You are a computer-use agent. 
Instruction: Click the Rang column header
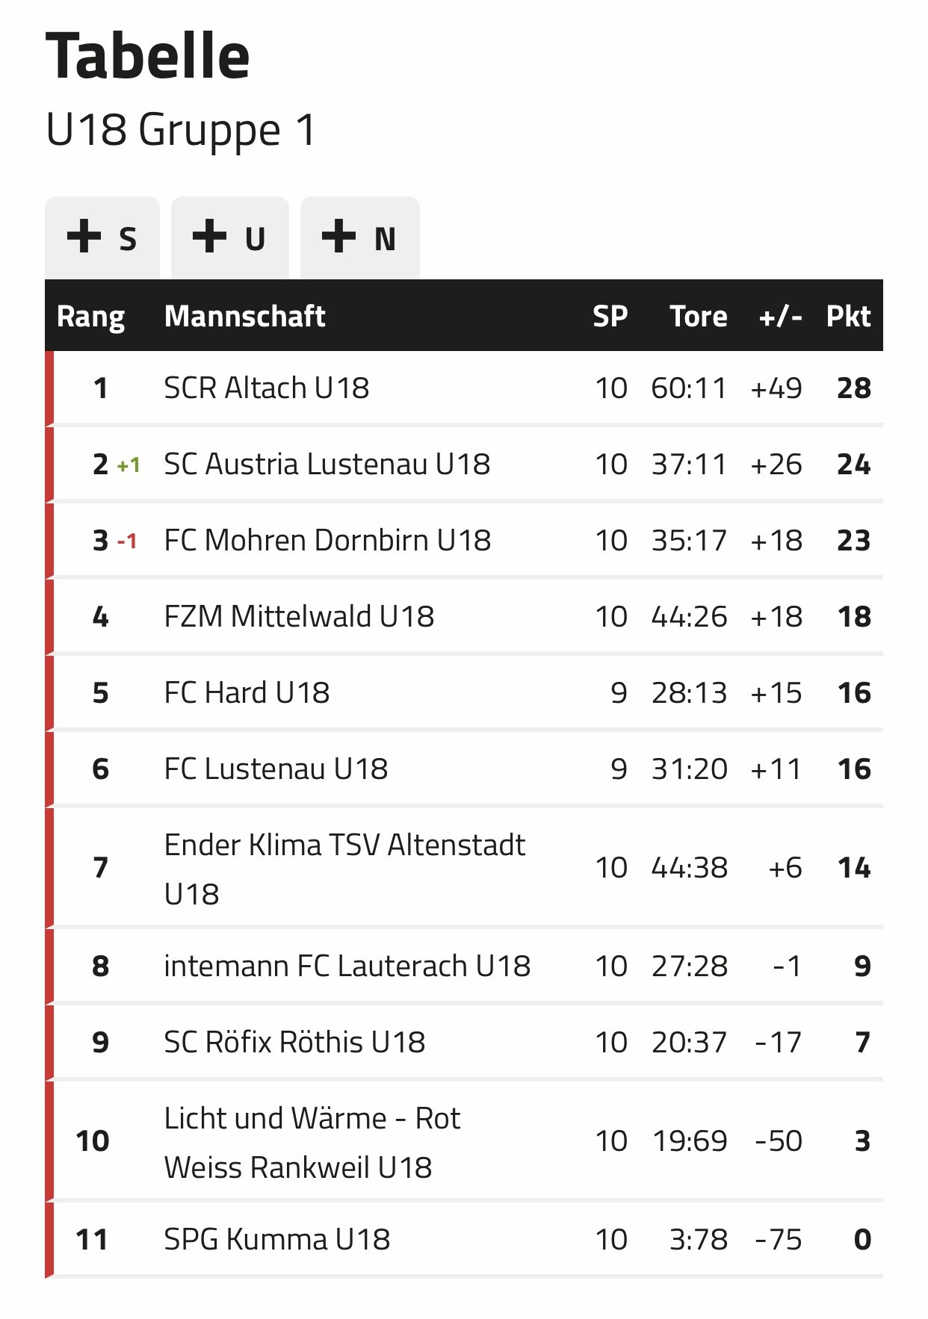pos(91,317)
